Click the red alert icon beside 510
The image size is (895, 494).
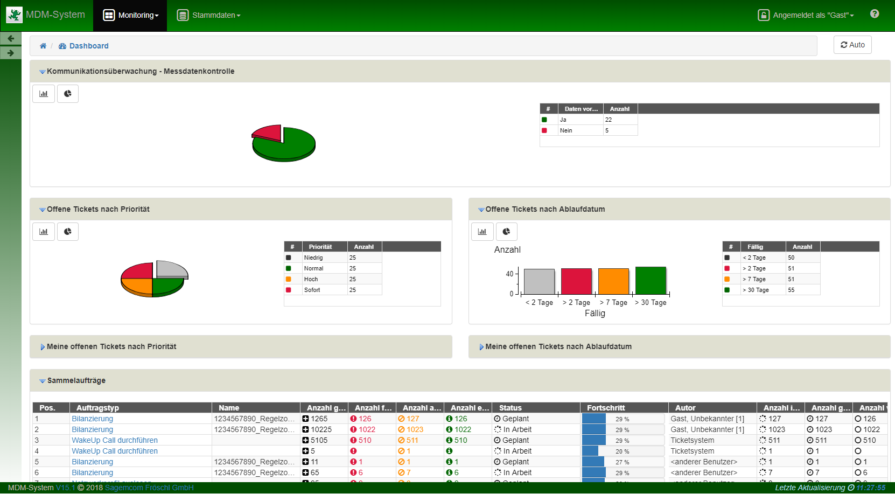tap(353, 440)
